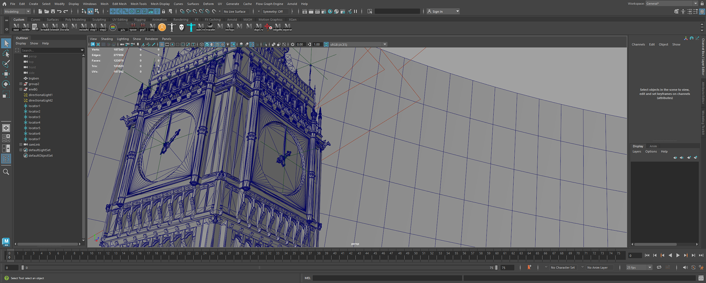Toggle the pause IPR render button
This screenshot has width=706, height=283.
coord(356,11)
